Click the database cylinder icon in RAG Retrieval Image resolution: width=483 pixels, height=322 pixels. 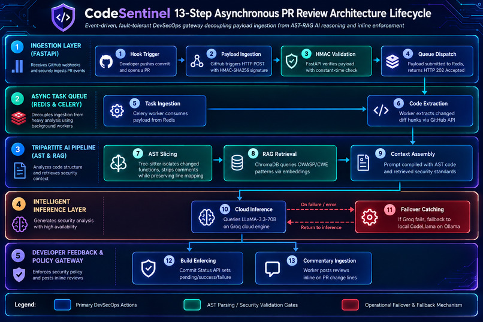coord(237,163)
